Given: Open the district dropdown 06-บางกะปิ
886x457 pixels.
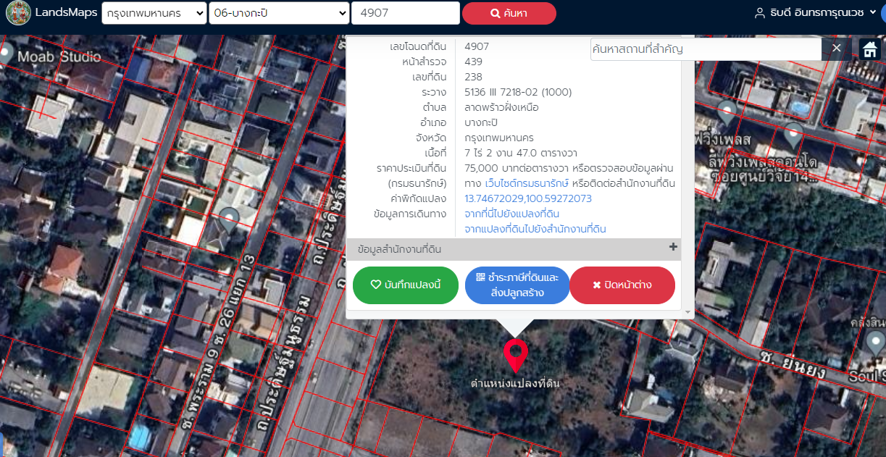Looking at the screenshot, I should pyautogui.click(x=278, y=13).
